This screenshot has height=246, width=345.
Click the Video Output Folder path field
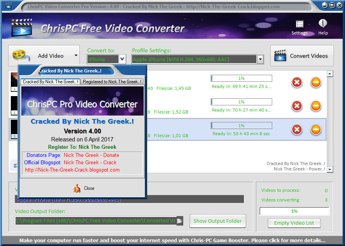[96, 221]
